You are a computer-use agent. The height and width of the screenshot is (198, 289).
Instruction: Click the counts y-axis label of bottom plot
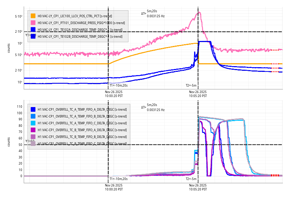[9, 142]
